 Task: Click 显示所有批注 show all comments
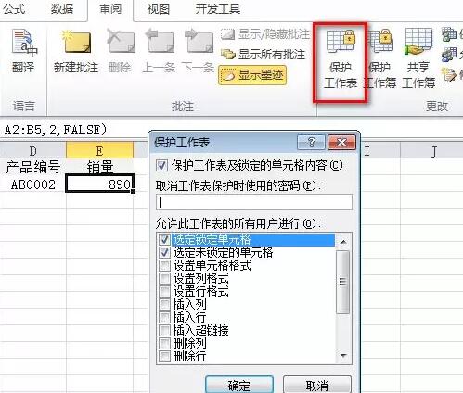[263, 55]
